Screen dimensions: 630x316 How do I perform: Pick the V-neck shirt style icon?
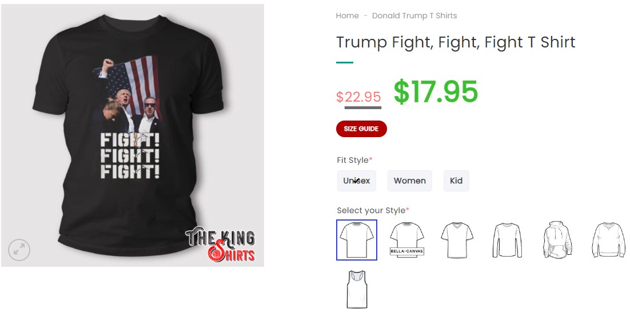[457, 239]
